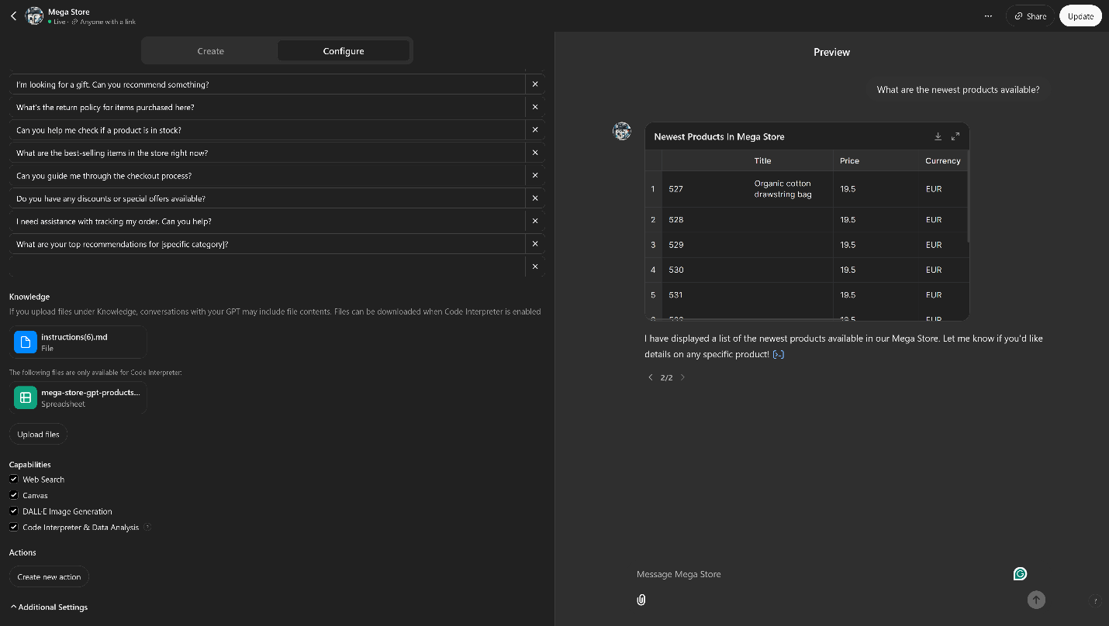The height and width of the screenshot is (626, 1109).
Task: View the code analysis link icon
Action: [x=779, y=354]
